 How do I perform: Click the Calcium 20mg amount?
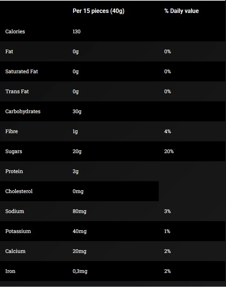point(79,251)
